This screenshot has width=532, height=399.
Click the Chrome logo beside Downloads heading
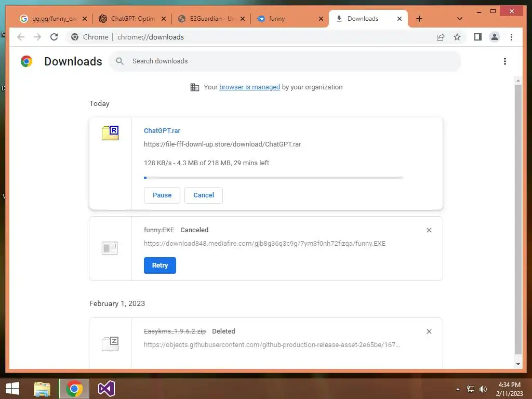click(x=26, y=61)
